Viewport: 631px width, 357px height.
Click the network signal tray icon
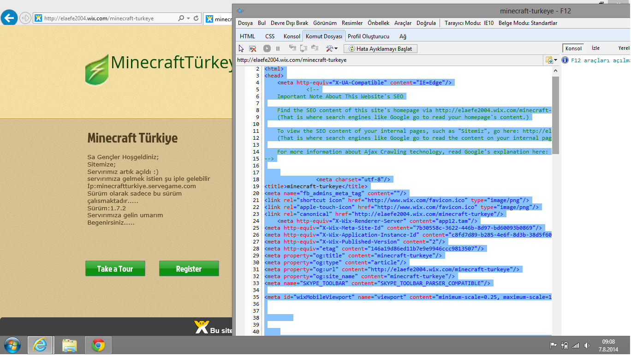click(x=576, y=345)
